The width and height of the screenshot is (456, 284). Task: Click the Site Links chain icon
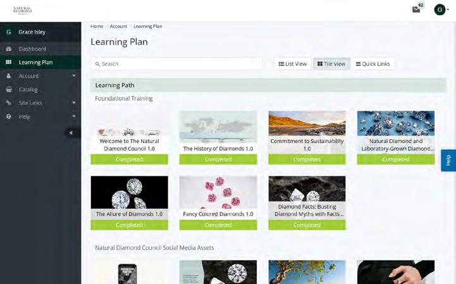pos(9,102)
